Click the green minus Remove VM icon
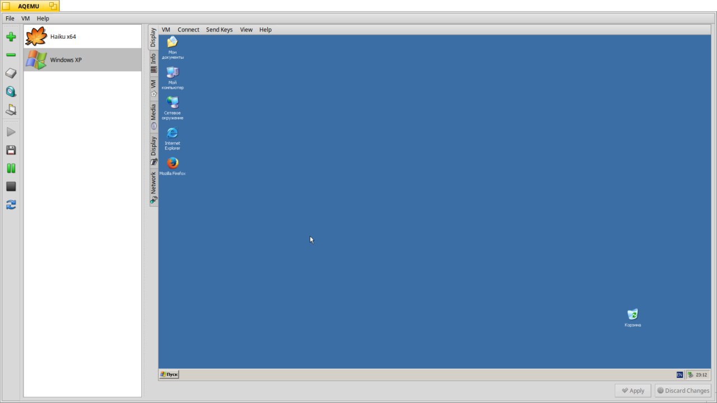Image resolution: width=717 pixels, height=403 pixels. click(x=11, y=55)
